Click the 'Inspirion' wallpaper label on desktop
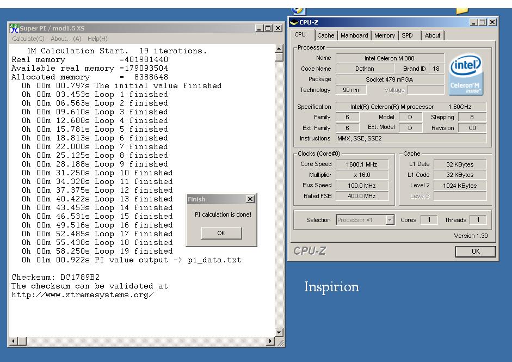512x362 pixels. coord(331,287)
